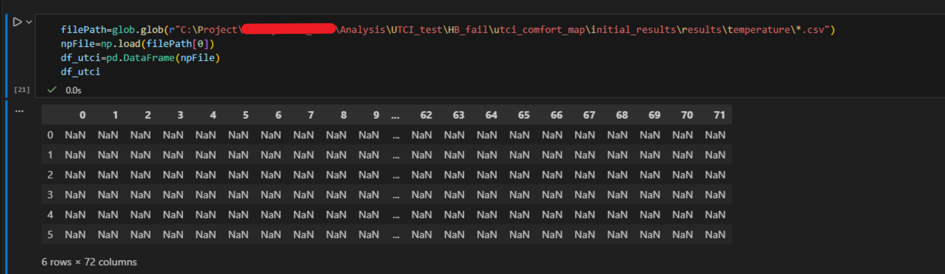Open the run options chevron beside play

[x=29, y=22]
